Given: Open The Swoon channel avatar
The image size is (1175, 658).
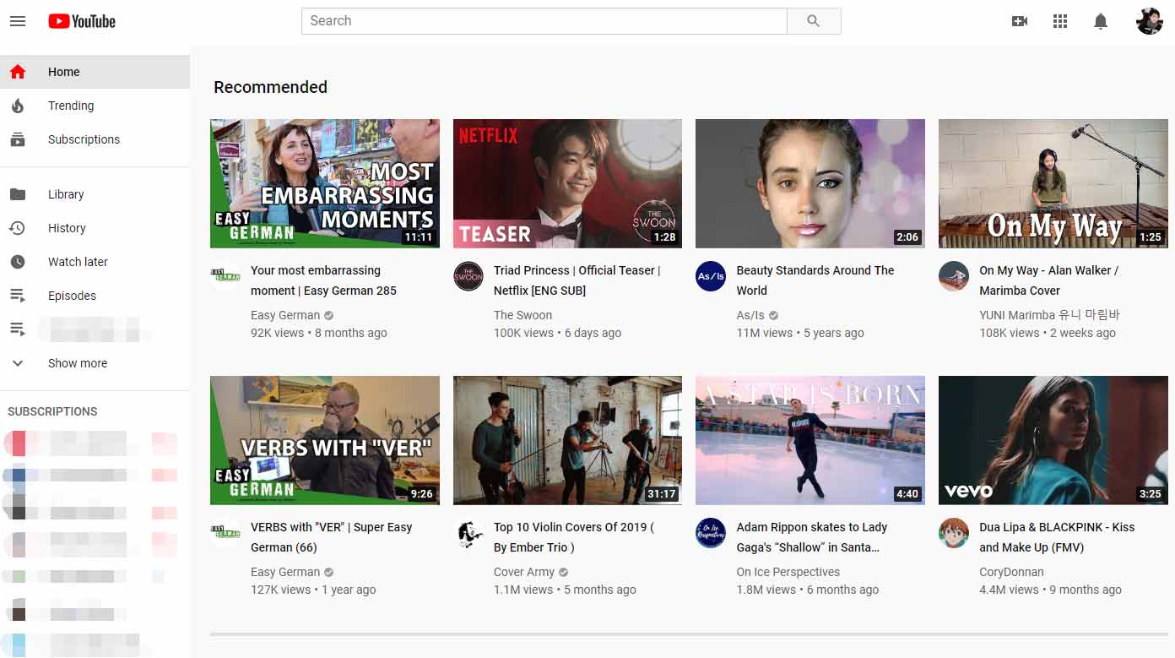Looking at the screenshot, I should click(468, 276).
